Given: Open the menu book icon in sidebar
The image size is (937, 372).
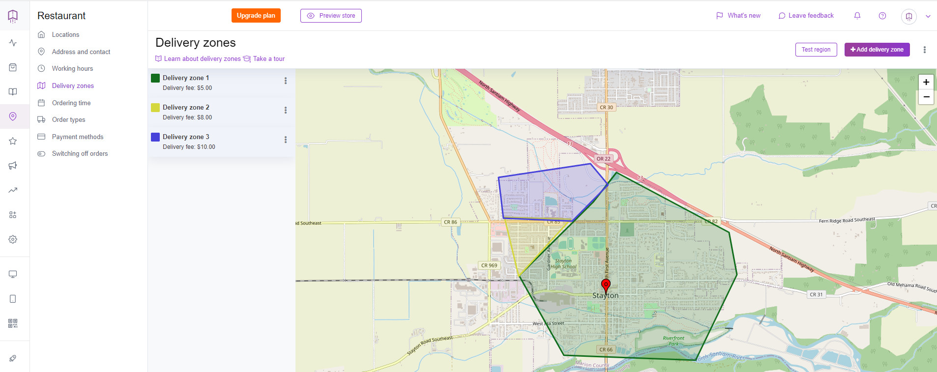Looking at the screenshot, I should 13,92.
